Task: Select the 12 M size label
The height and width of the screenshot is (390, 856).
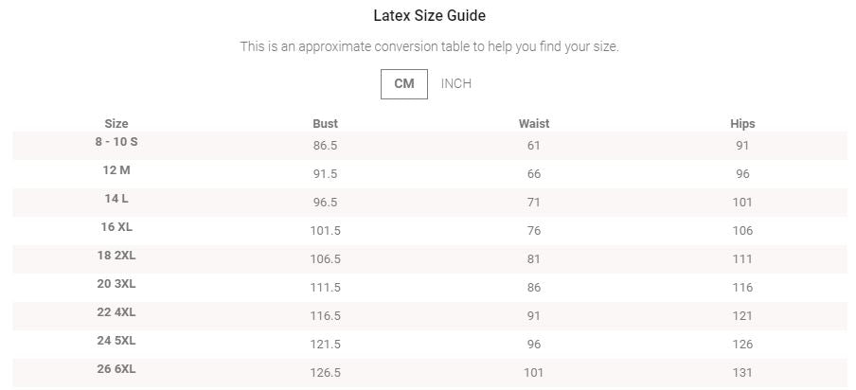Action: pyautogui.click(x=116, y=169)
